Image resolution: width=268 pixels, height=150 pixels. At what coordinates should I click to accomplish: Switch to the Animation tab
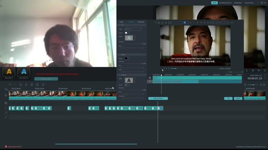(x=141, y=22)
